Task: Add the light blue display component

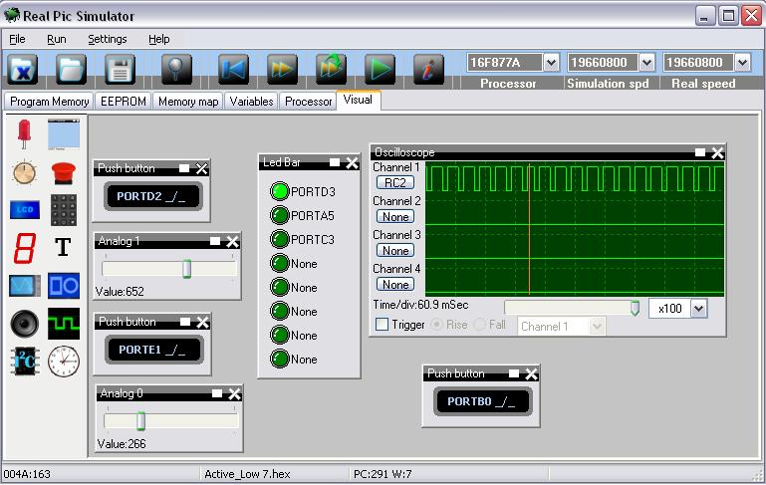Action: click(x=64, y=134)
